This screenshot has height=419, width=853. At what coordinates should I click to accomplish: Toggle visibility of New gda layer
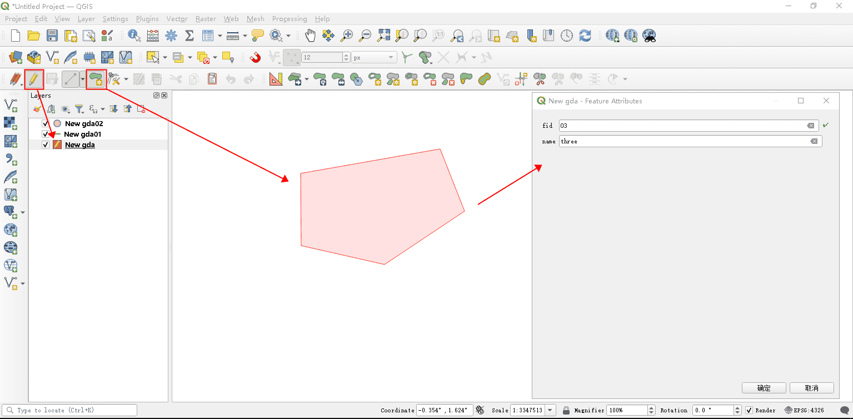coord(46,144)
